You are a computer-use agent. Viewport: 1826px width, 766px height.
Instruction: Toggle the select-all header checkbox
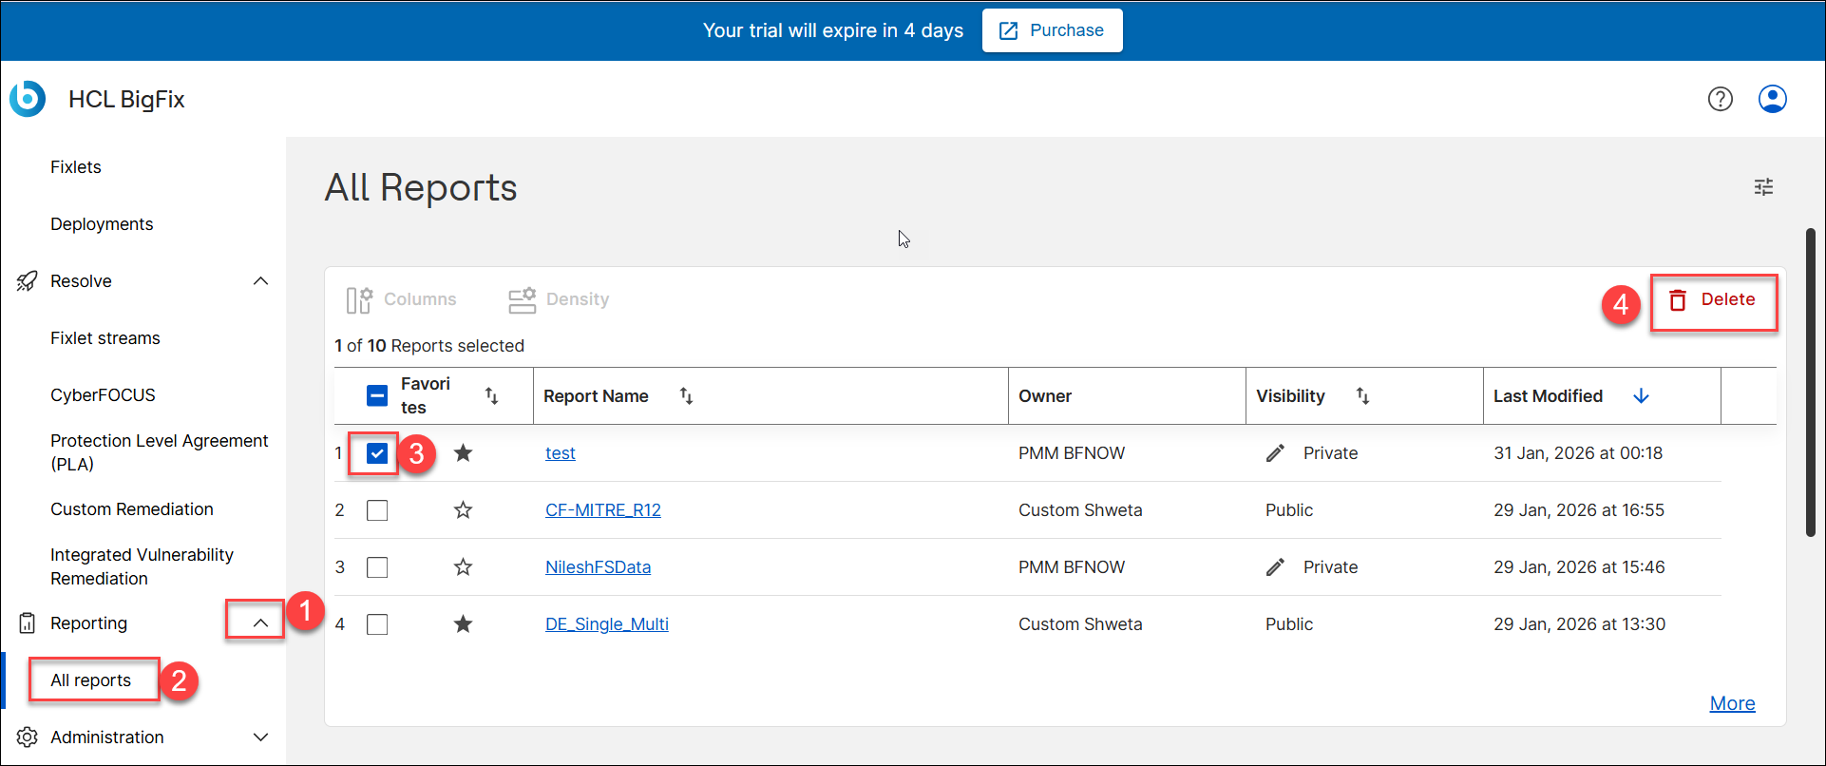coord(377,396)
